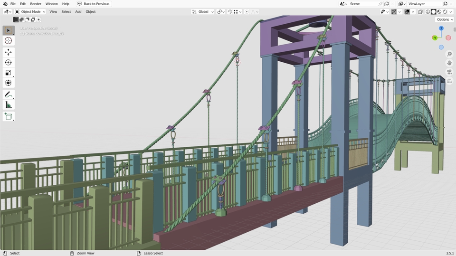Click the Back to Previous button
The width and height of the screenshot is (456, 256).
pos(94,4)
